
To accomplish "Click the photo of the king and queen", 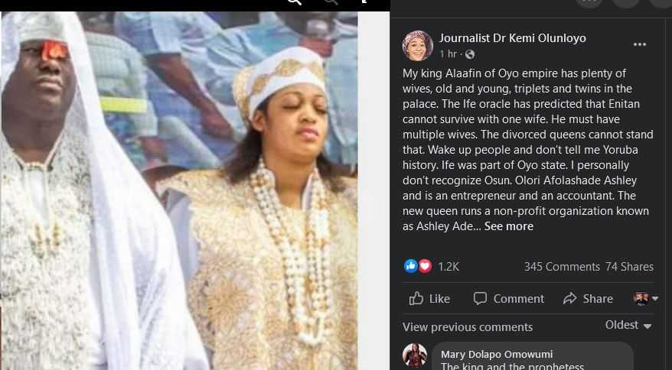I will tap(179, 190).
